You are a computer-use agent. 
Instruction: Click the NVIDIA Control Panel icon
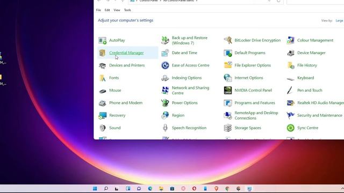228,90
